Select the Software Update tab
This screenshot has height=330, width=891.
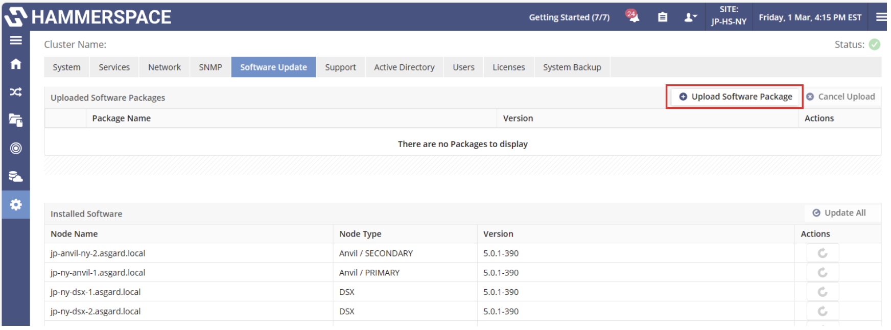[x=273, y=67]
